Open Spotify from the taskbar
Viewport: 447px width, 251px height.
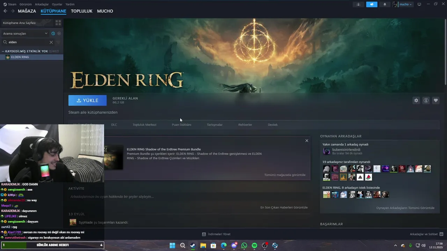click(255, 245)
